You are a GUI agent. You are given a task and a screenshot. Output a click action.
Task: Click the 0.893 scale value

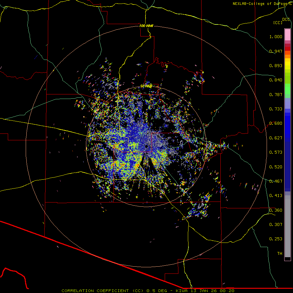point(276,65)
